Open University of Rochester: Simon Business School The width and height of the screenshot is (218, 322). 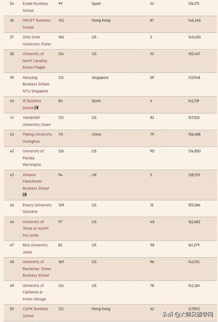tap(37, 269)
